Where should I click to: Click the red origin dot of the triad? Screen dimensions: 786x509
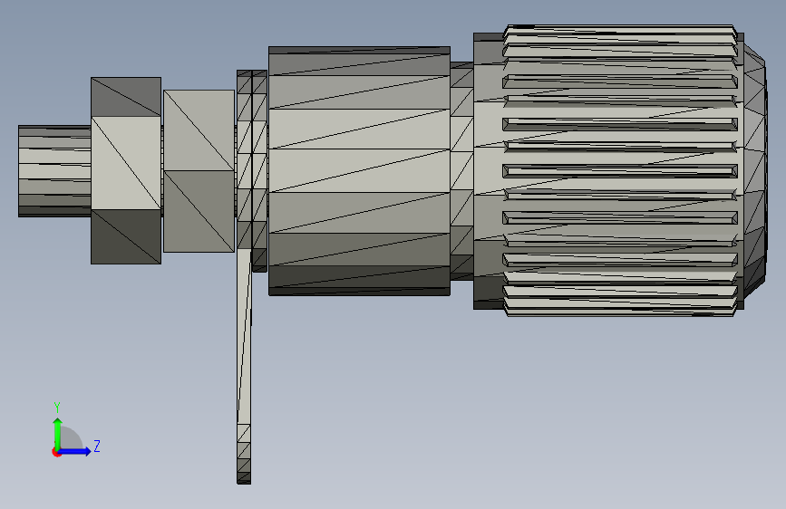pos(56,452)
